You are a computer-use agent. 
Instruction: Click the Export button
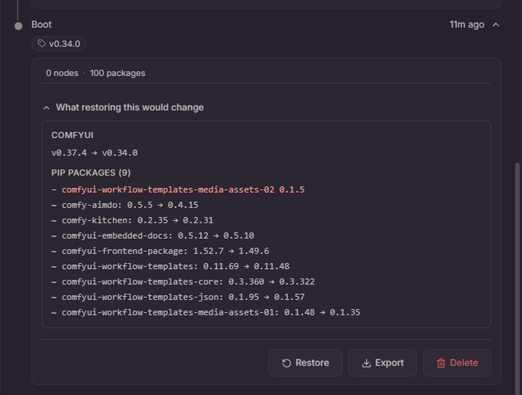pos(382,363)
